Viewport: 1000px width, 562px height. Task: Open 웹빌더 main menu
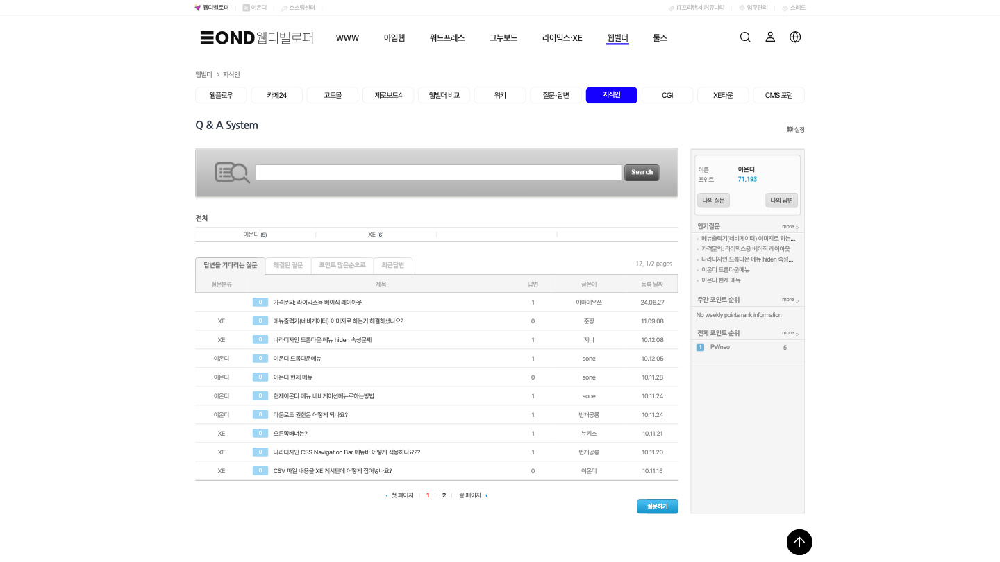(617, 38)
